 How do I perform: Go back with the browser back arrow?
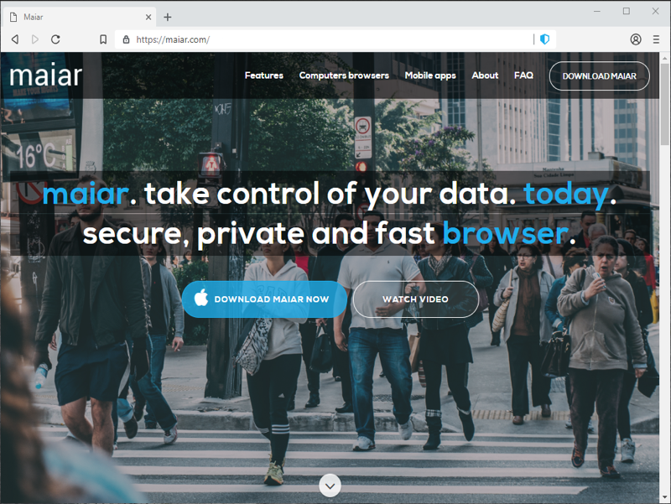(x=15, y=39)
